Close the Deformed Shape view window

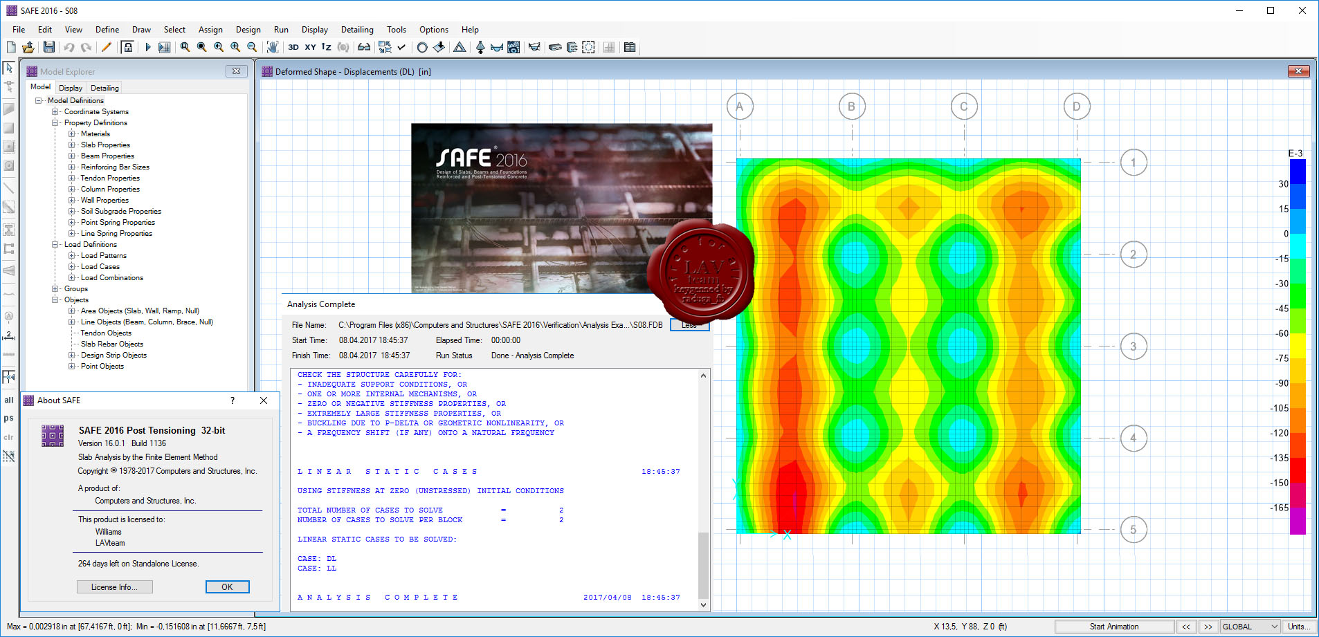point(1298,71)
